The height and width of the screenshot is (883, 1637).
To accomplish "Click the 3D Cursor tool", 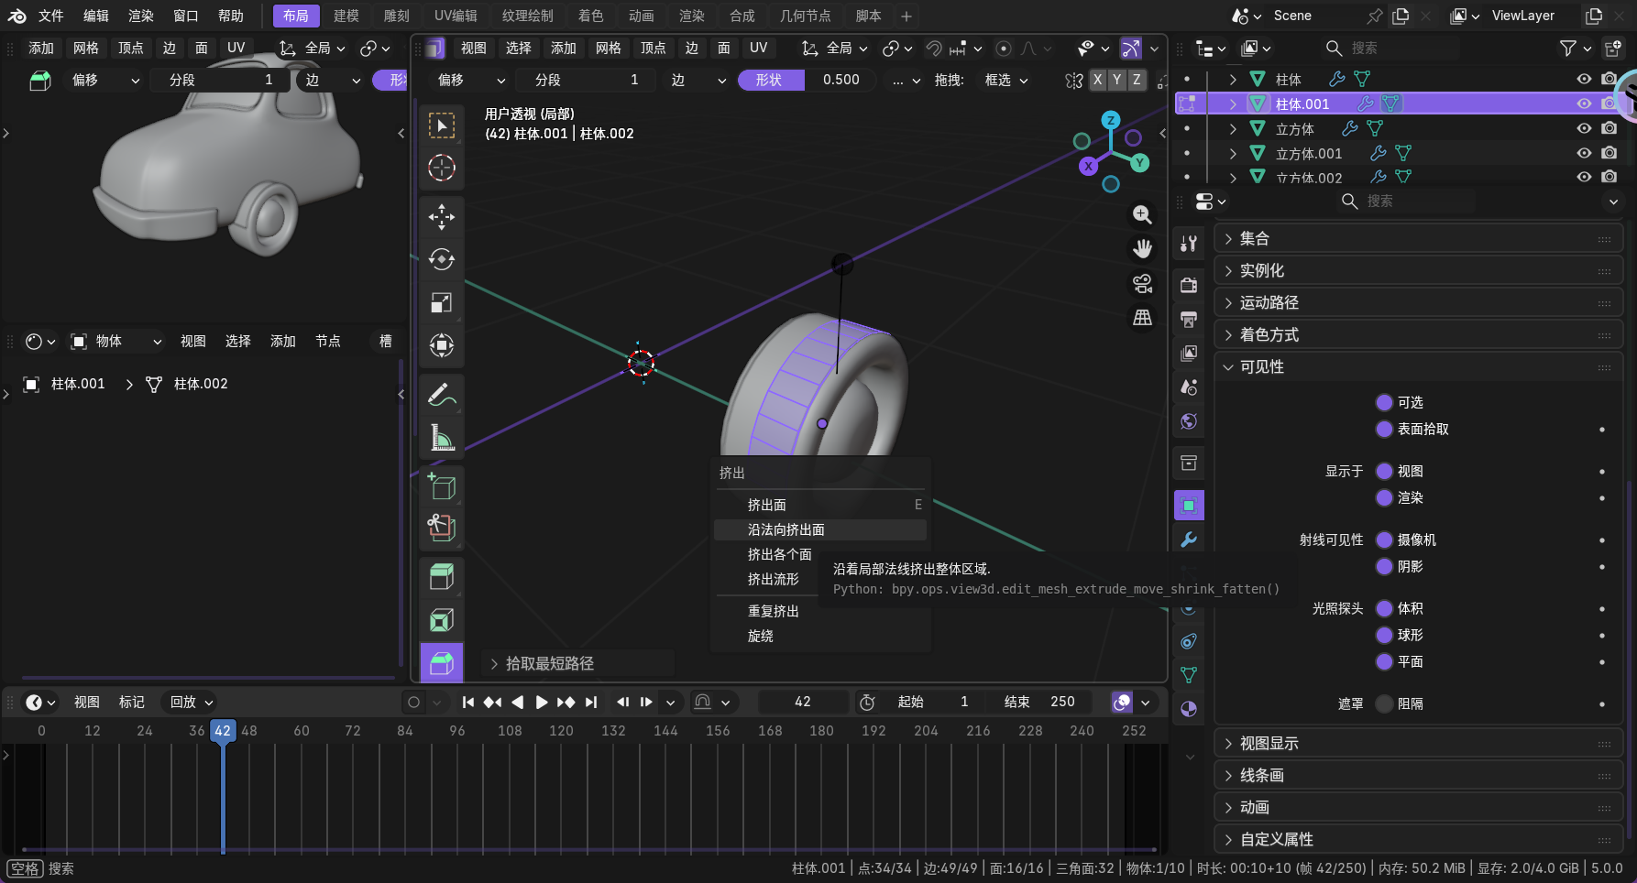I will pyautogui.click(x=442, y=168).
